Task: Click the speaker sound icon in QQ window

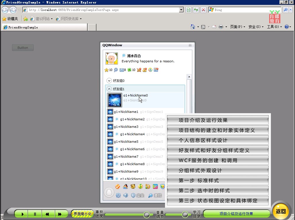Action: click(x=126, y=195)
